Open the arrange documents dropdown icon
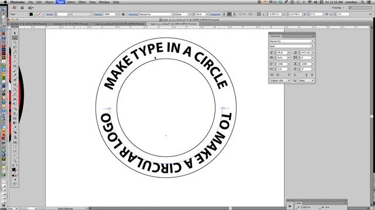Image resolution: width=375 pixels, height=210 pixels. click(x=31, y=8)
